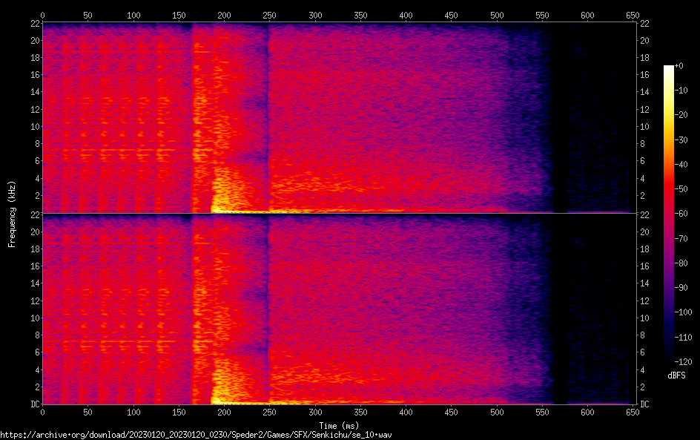Open the archive.org URL at the bottom
The height and width of the screenshot is (440, 700).
pos(196,434)
